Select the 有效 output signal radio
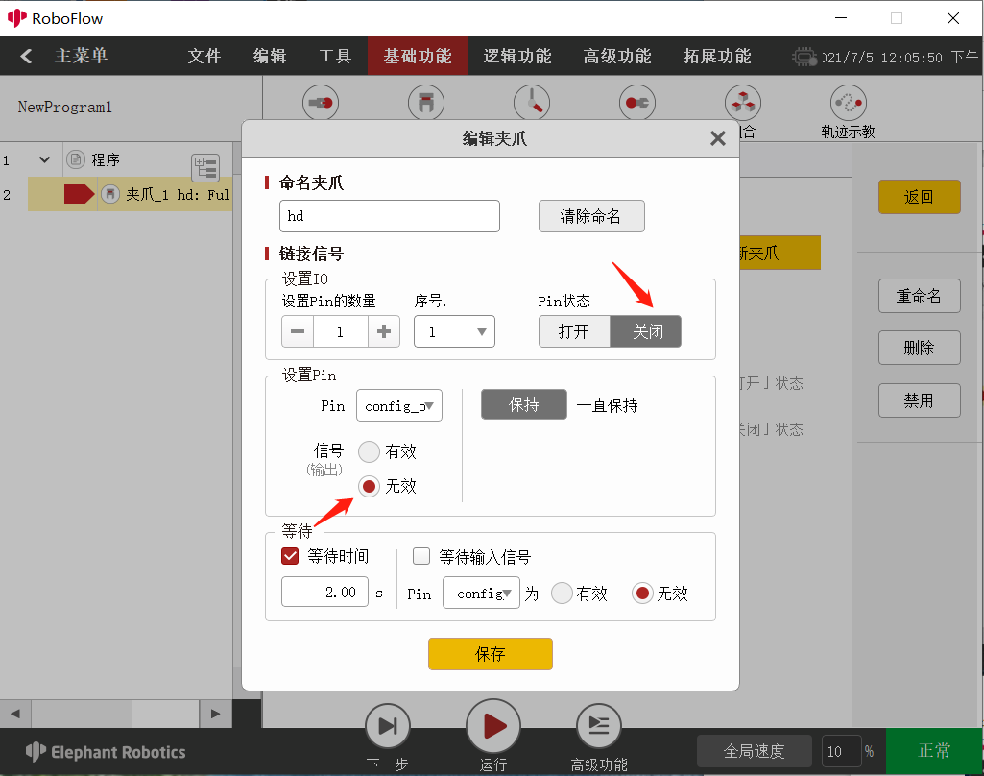 click(x=369, y=451)
